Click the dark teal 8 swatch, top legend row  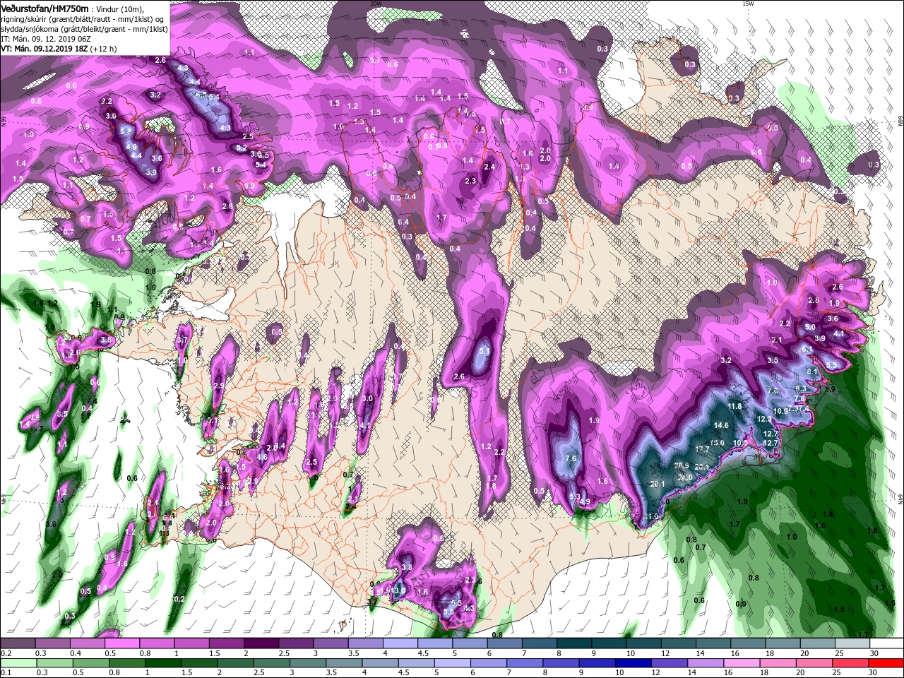[x=573, y=644]
